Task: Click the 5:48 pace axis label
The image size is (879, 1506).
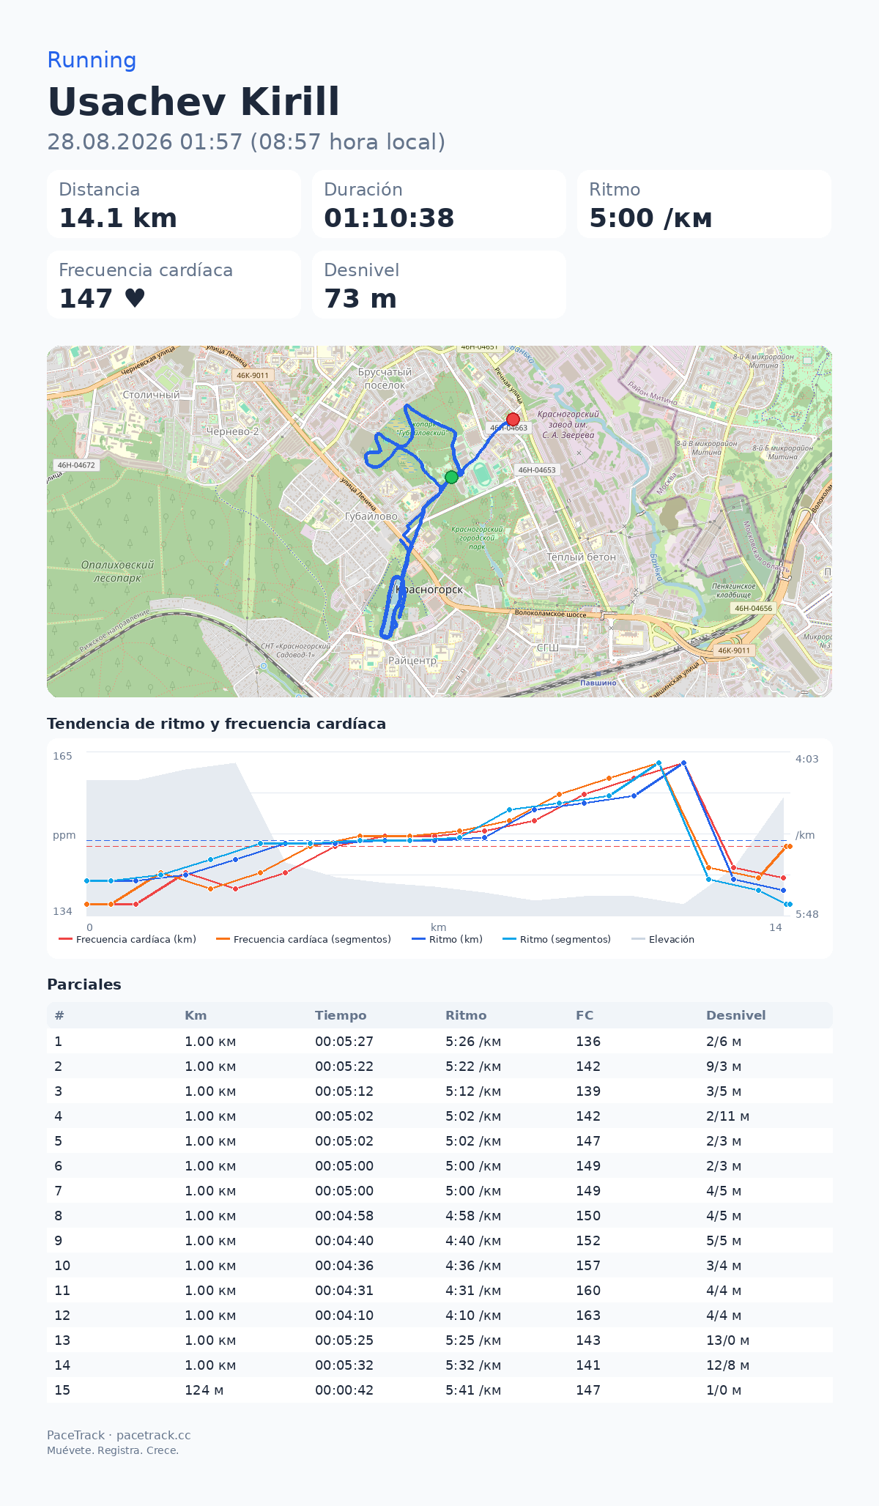Action: (x=807, y=914)
